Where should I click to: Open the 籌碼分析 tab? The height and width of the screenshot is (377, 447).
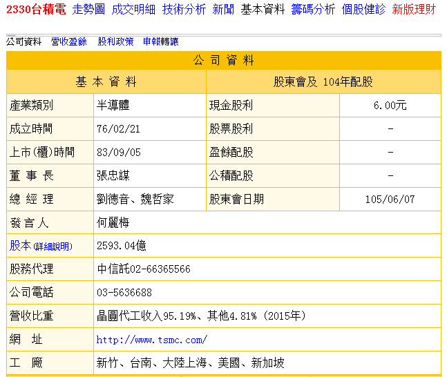click(313, 10)
